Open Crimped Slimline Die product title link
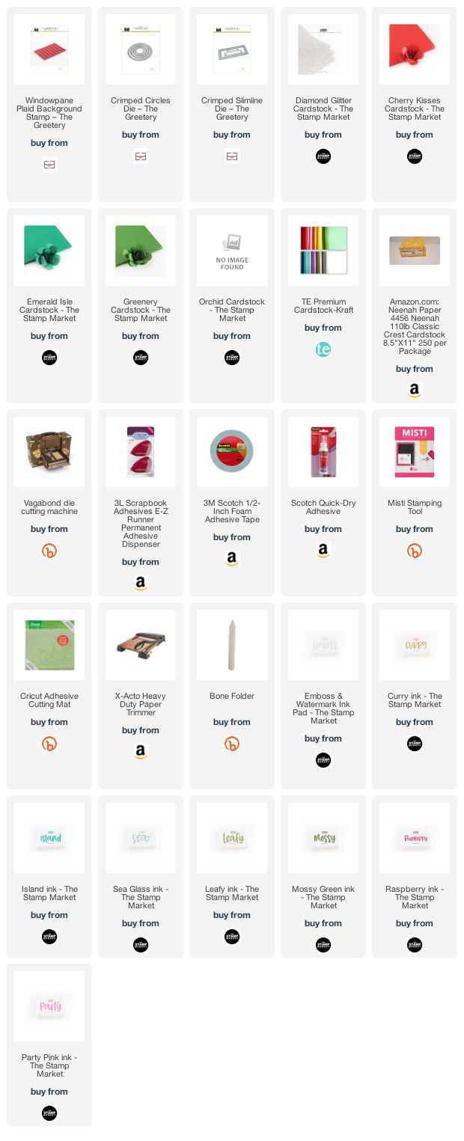 232,108
